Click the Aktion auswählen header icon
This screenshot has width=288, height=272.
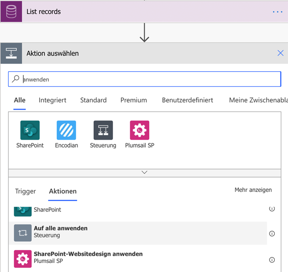(11, 53)
